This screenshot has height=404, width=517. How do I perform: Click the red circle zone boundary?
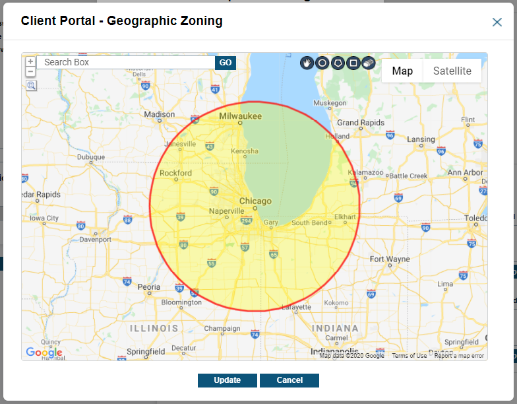coord(150,207)
